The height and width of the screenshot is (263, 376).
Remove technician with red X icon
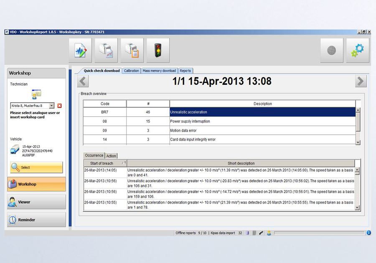tap(59, 106)
